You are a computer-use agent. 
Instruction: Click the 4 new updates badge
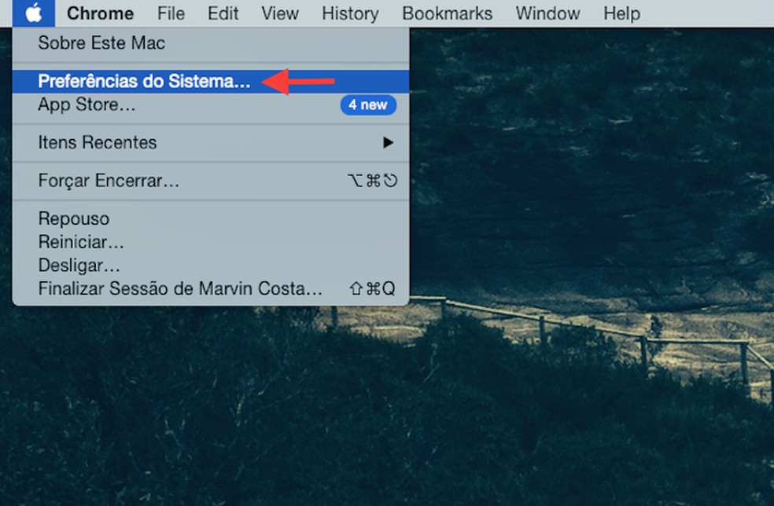click(x=368, y=104)
